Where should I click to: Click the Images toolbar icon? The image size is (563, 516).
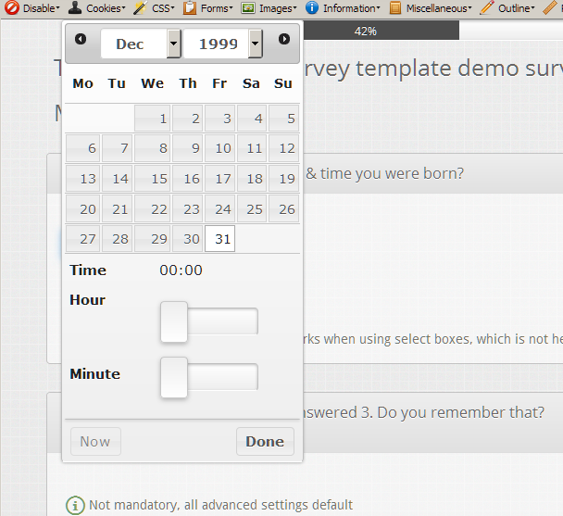(x=248, y=8)
